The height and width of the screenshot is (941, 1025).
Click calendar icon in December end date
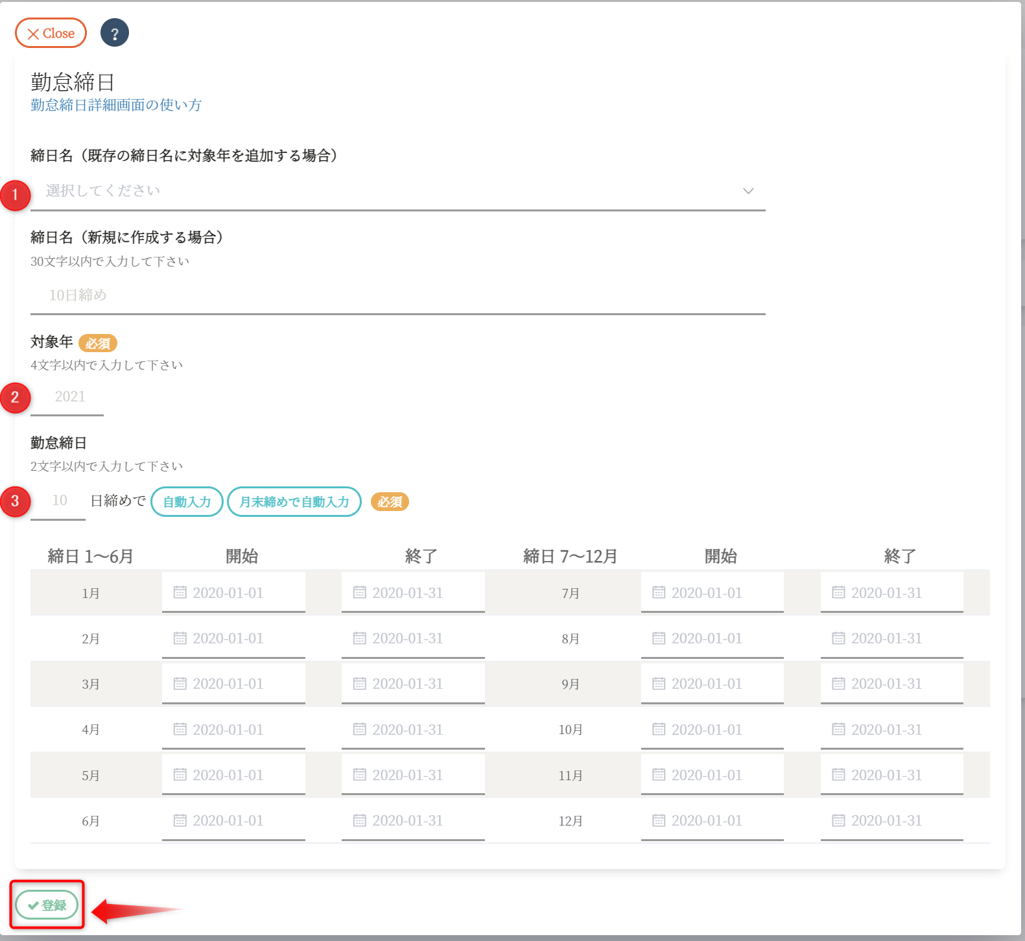(838, 820)
